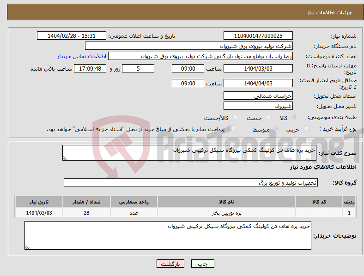Click the جزئیات اطلاعات نیاز page header
The height and width of the screenshot is (276, 364).
click(330, 12)
